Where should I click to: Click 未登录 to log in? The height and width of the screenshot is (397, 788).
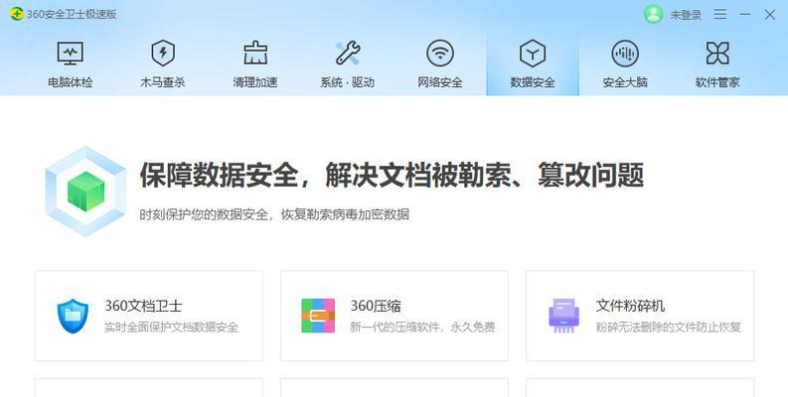[x=686, y=15]
